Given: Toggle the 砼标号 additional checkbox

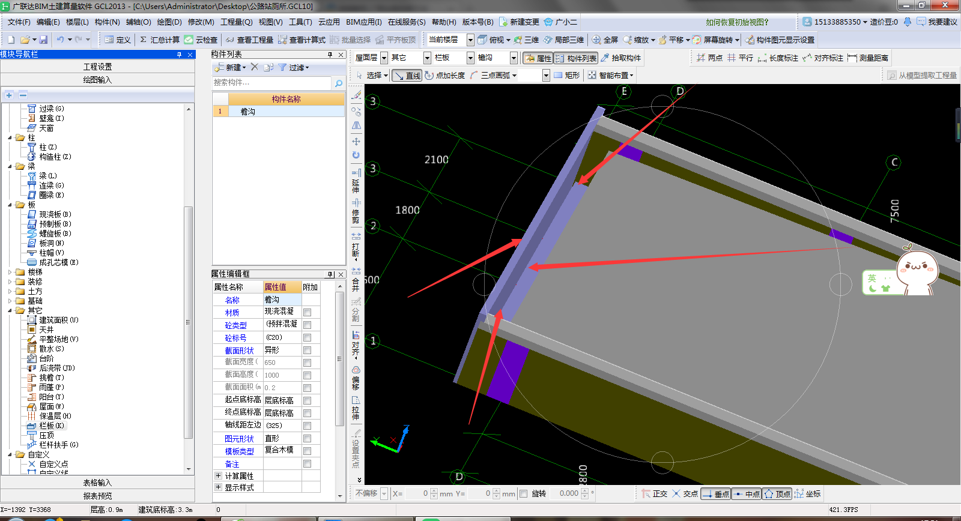Looking at the screenshot, I should [308, 337].
